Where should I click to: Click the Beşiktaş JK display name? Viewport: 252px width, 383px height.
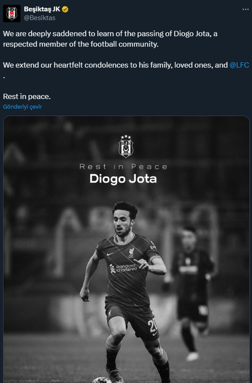pos(42,9)
